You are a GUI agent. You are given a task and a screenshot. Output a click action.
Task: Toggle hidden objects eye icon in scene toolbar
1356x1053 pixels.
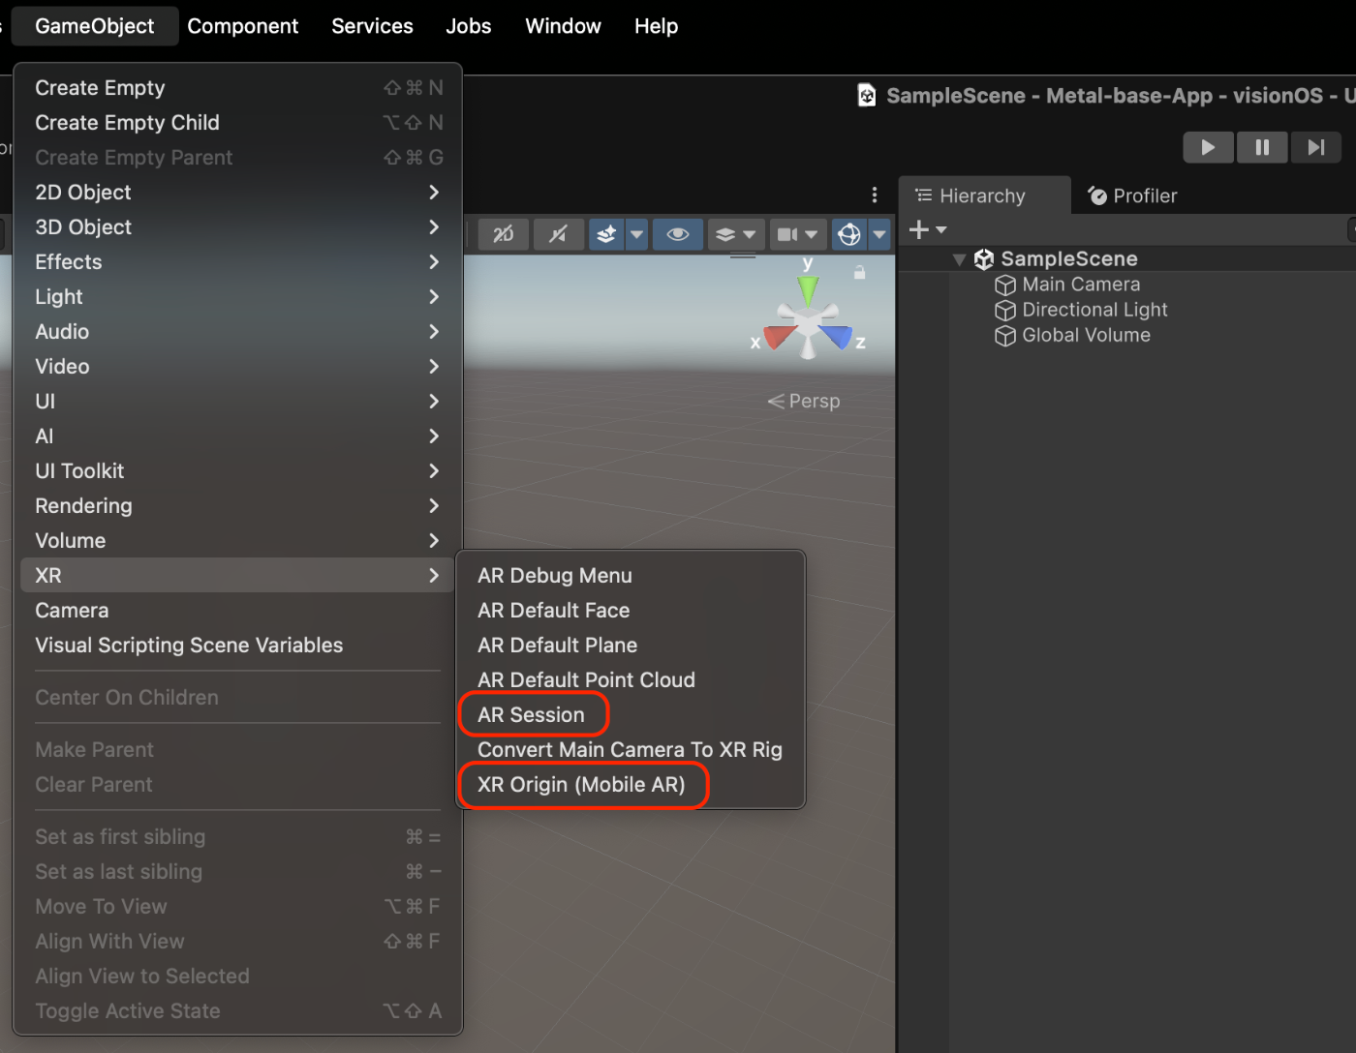click(678, 234)
